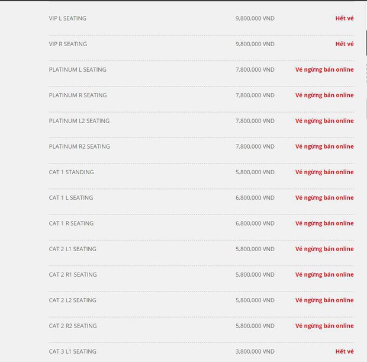The width and height of the screenshot is (367, 362).
Task: Click "Hết vé" status for VIP R SEATING
Action: pyautogui.click(x=344, y=44)
